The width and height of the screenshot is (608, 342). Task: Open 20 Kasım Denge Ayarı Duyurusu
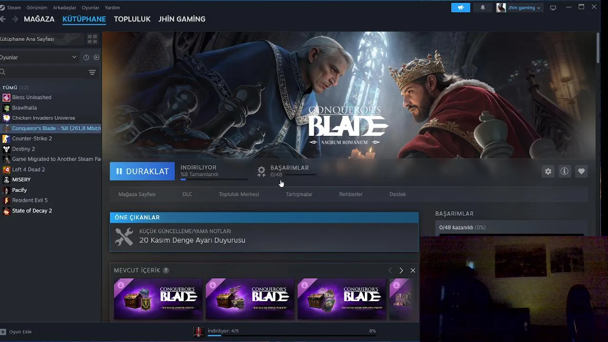(192, 240)
